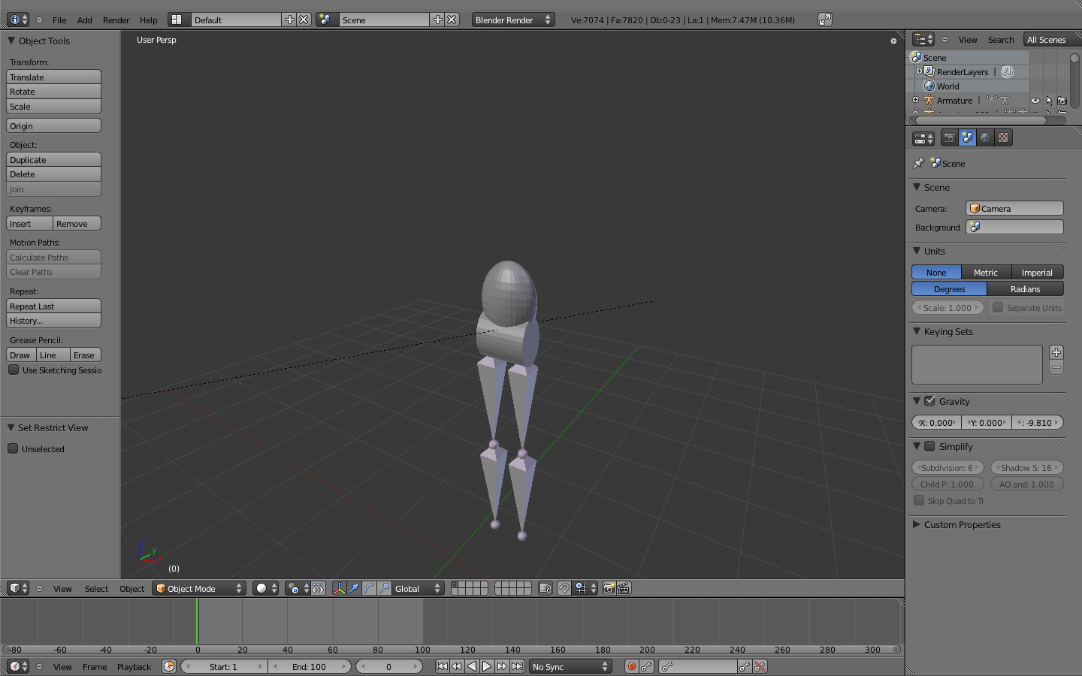Image resolution: width=1082 pixels, height=676 pixels.
Task: Open the Texture properties tab
Action: click(x=1003, y=137)
